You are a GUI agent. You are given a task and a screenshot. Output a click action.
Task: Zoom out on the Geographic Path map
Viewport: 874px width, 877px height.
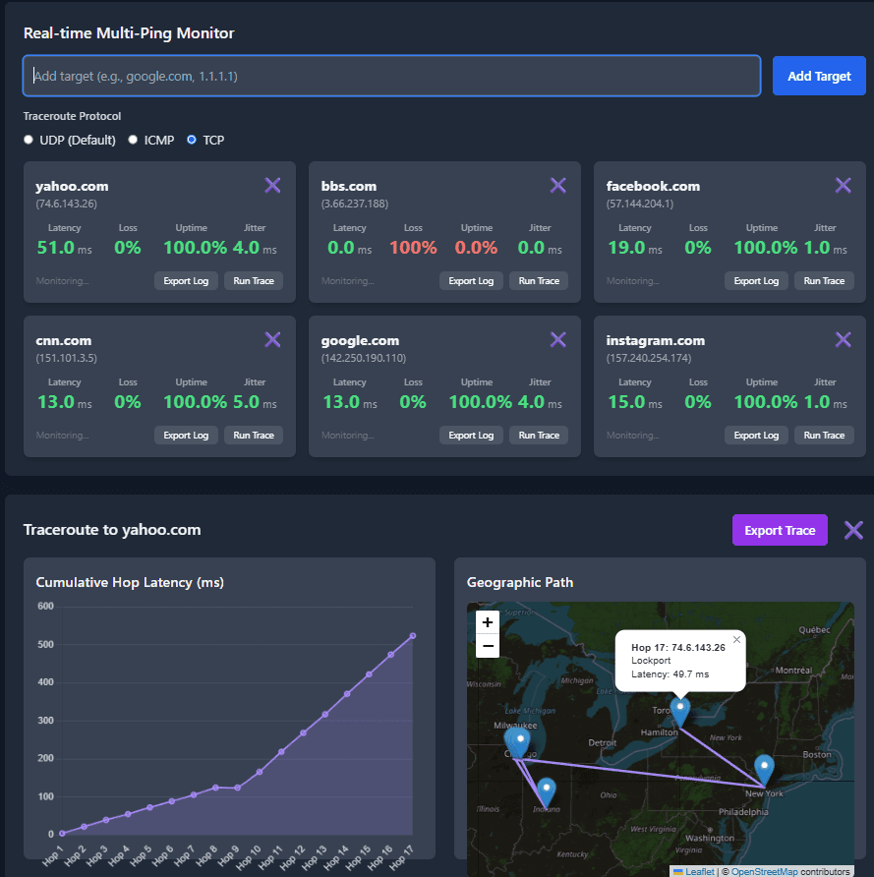click(x=487, y=645)
